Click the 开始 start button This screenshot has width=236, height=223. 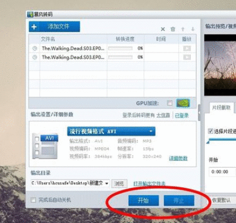143,200
